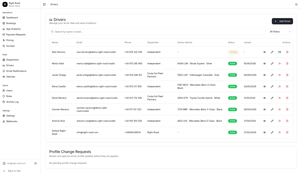
Task: Delete Default Right-Road driver using trash icon
Action: point(287,132)
